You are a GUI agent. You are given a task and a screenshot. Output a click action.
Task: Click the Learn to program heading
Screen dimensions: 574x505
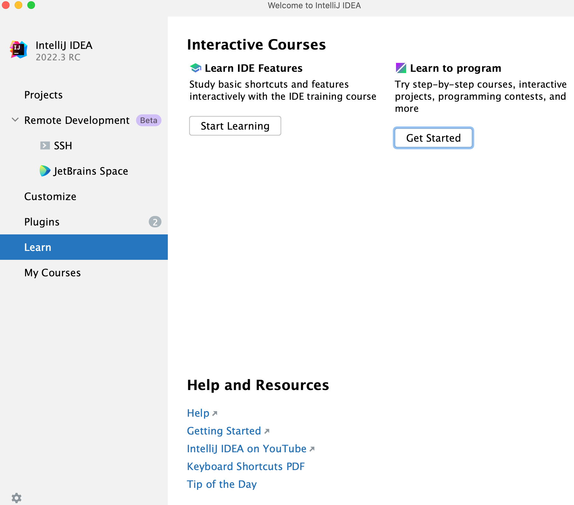point(455,68)
